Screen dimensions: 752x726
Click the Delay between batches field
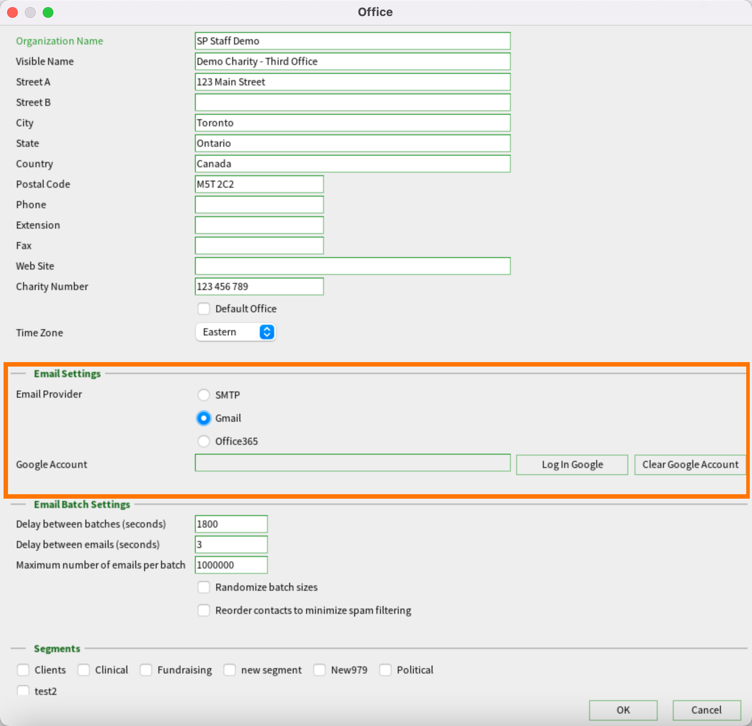click(231, 524)
